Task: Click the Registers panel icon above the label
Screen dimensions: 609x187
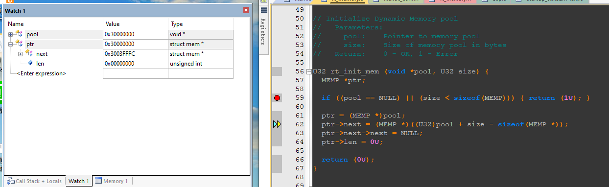Action: [264, 10]
